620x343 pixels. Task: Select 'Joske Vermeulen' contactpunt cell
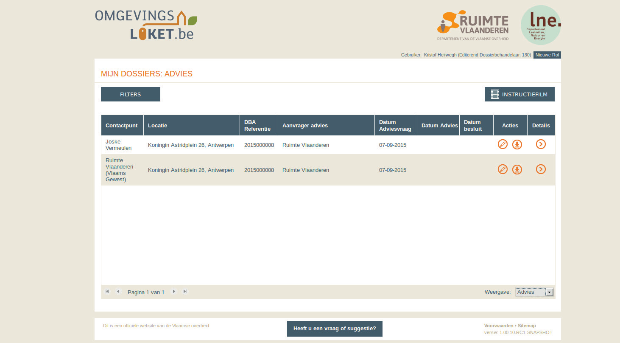[x=122, y=145]
